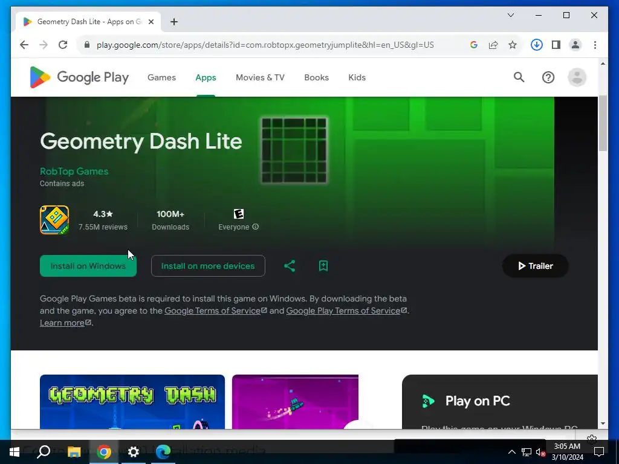Screen dimensions: 619x464
Task: Click the scrollbar down arrow
Action: click(603, 424)
